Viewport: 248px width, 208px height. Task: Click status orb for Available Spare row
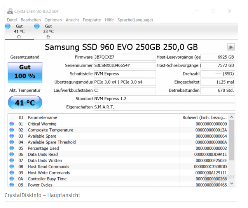coord(12,136)
